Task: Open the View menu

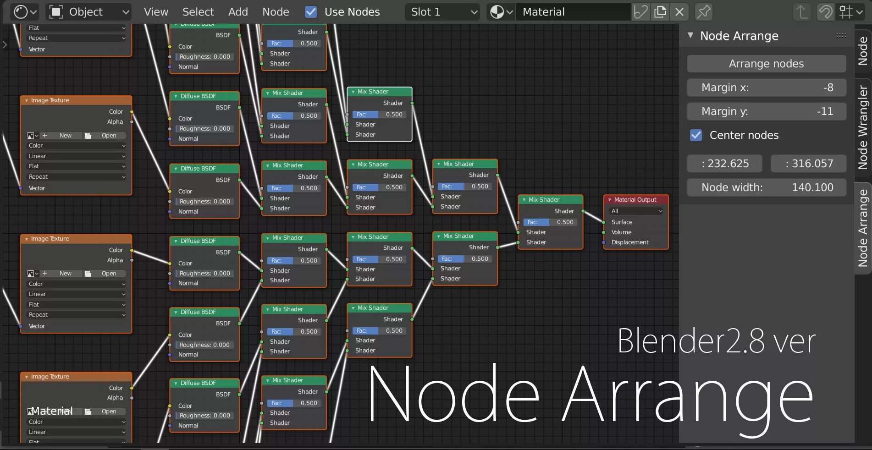Action: (156, 12)
